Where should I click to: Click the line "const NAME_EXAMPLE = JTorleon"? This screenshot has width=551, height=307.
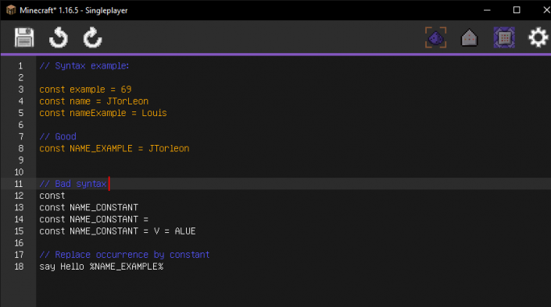pyautogui.click(x=114, y=148)
